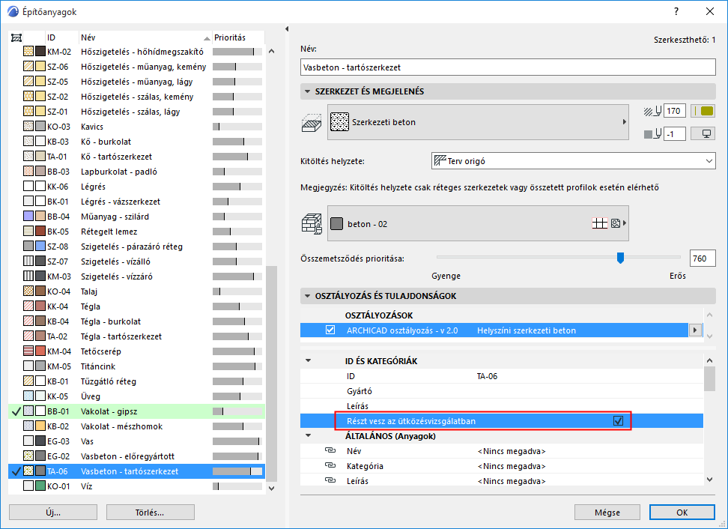Viewport: 728px width, 529px height.
Task: Click the Gyártó property row
Action: coord(501,391)
